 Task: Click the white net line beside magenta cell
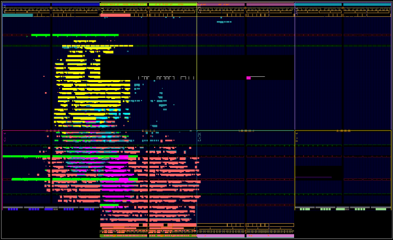point(258,77)
